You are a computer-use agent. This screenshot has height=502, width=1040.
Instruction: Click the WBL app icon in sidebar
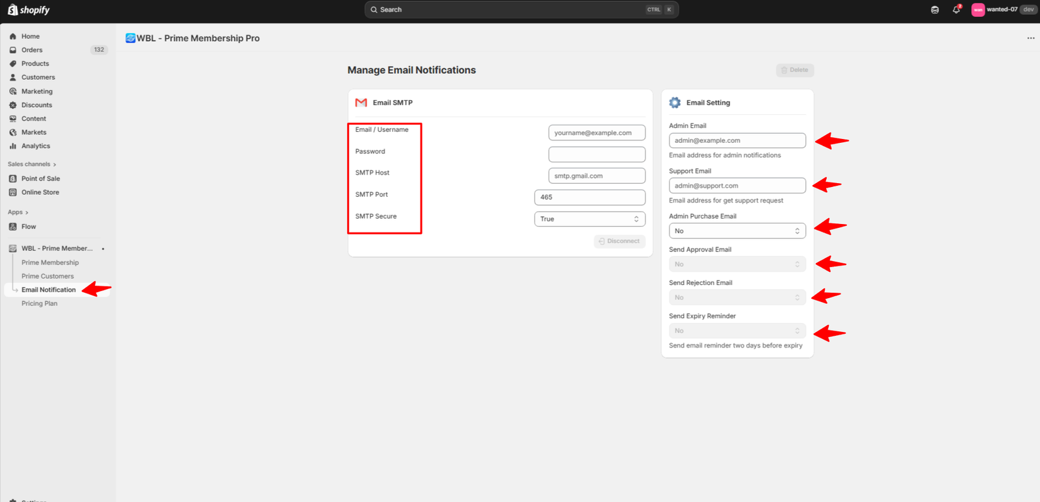[12, 249]
